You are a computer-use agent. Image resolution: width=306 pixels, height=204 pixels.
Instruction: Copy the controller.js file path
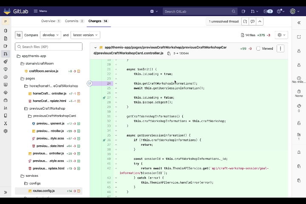169,53
